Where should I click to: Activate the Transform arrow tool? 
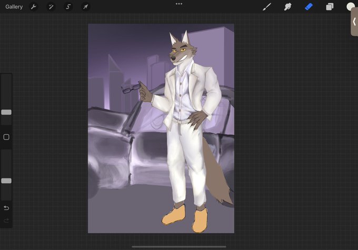86,7
